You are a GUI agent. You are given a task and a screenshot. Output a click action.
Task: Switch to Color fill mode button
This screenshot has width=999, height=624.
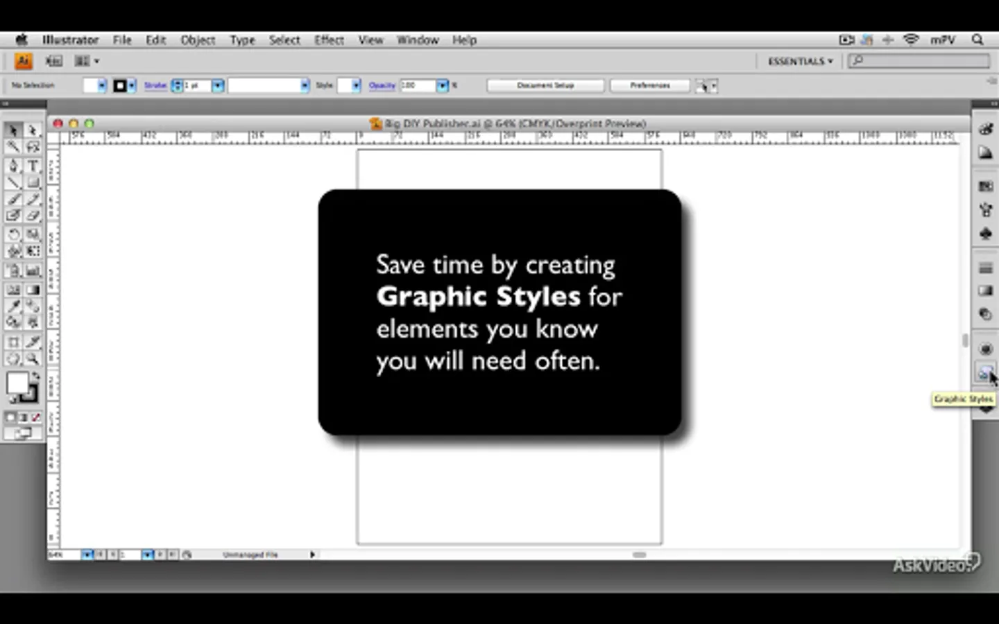(10, 417)
